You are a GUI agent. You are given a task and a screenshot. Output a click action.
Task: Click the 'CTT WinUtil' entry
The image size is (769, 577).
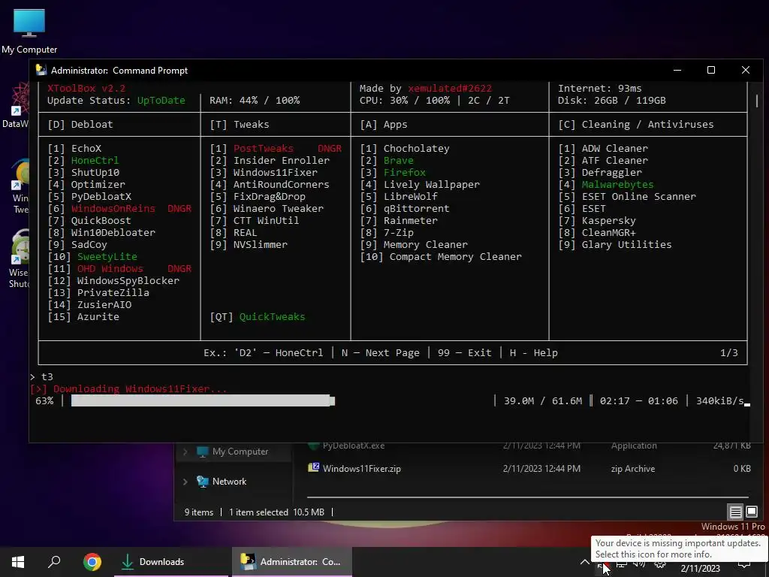point(267,220)
